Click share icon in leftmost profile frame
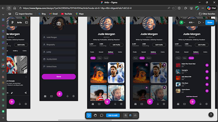 [x=26, y=93]
